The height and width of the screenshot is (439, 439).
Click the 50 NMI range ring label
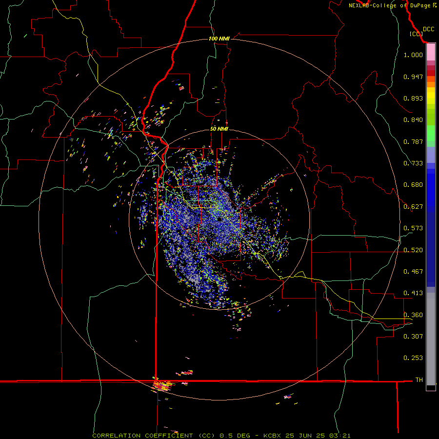pyautogui.click(x=219, y=129)
